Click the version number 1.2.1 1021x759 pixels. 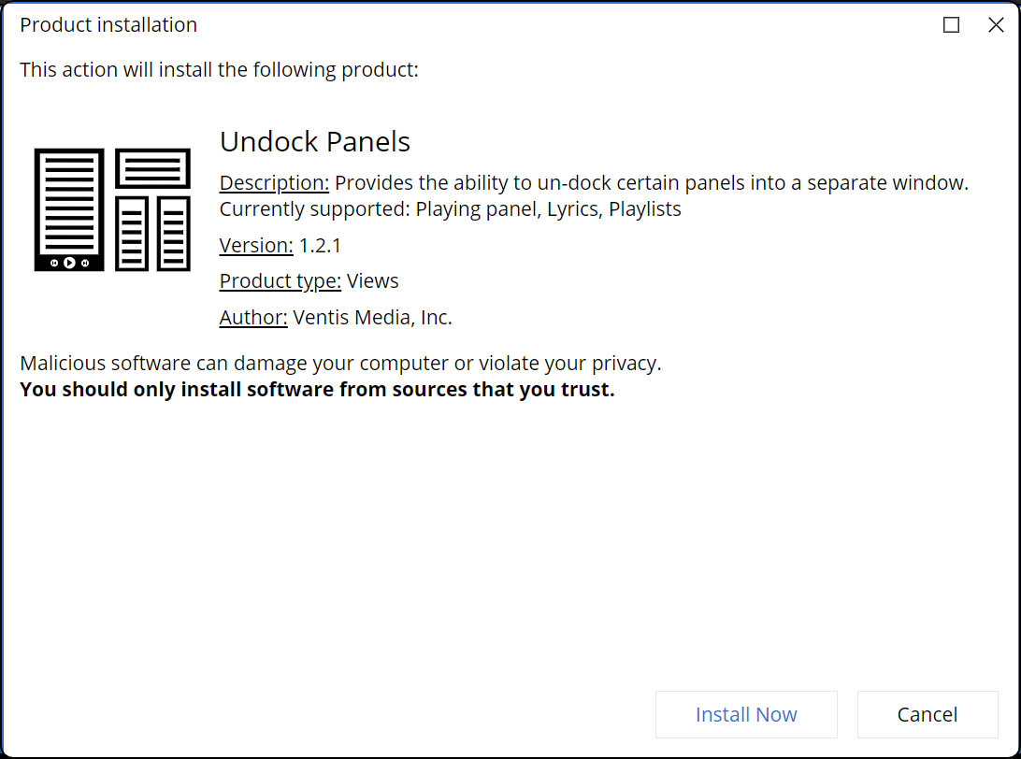[x=320, y=246]
